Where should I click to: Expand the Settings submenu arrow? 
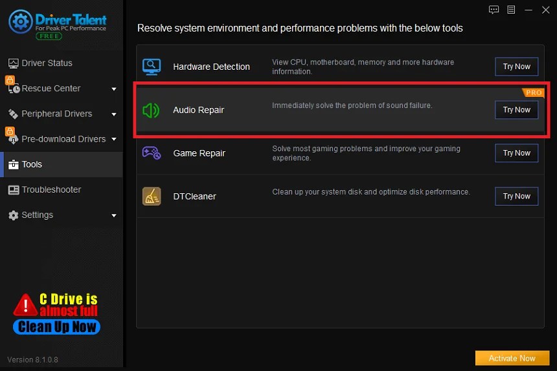[x=114, y=215]
